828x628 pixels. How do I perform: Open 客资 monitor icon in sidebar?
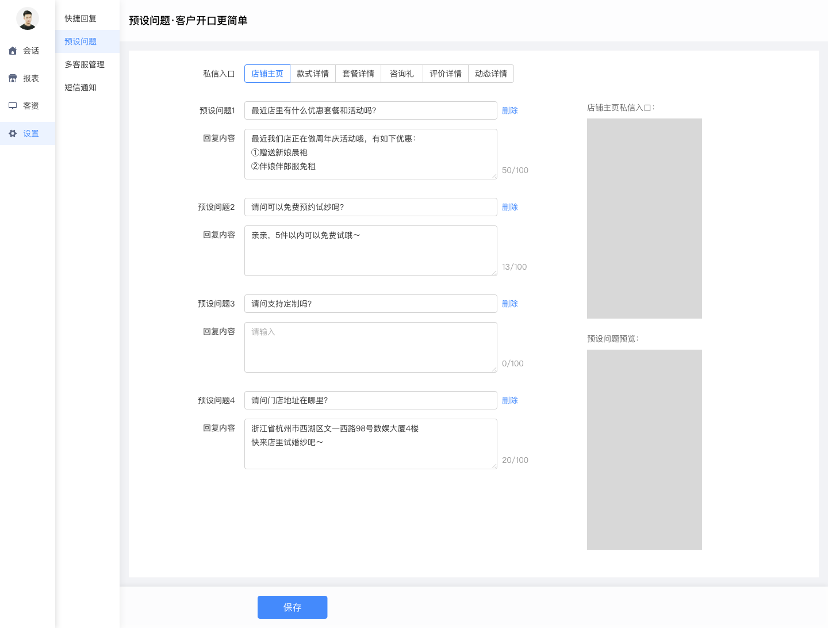(x=13, y=106)
